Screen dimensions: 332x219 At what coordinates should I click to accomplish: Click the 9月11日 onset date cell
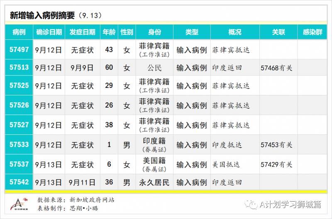click(x=82, y=182)
